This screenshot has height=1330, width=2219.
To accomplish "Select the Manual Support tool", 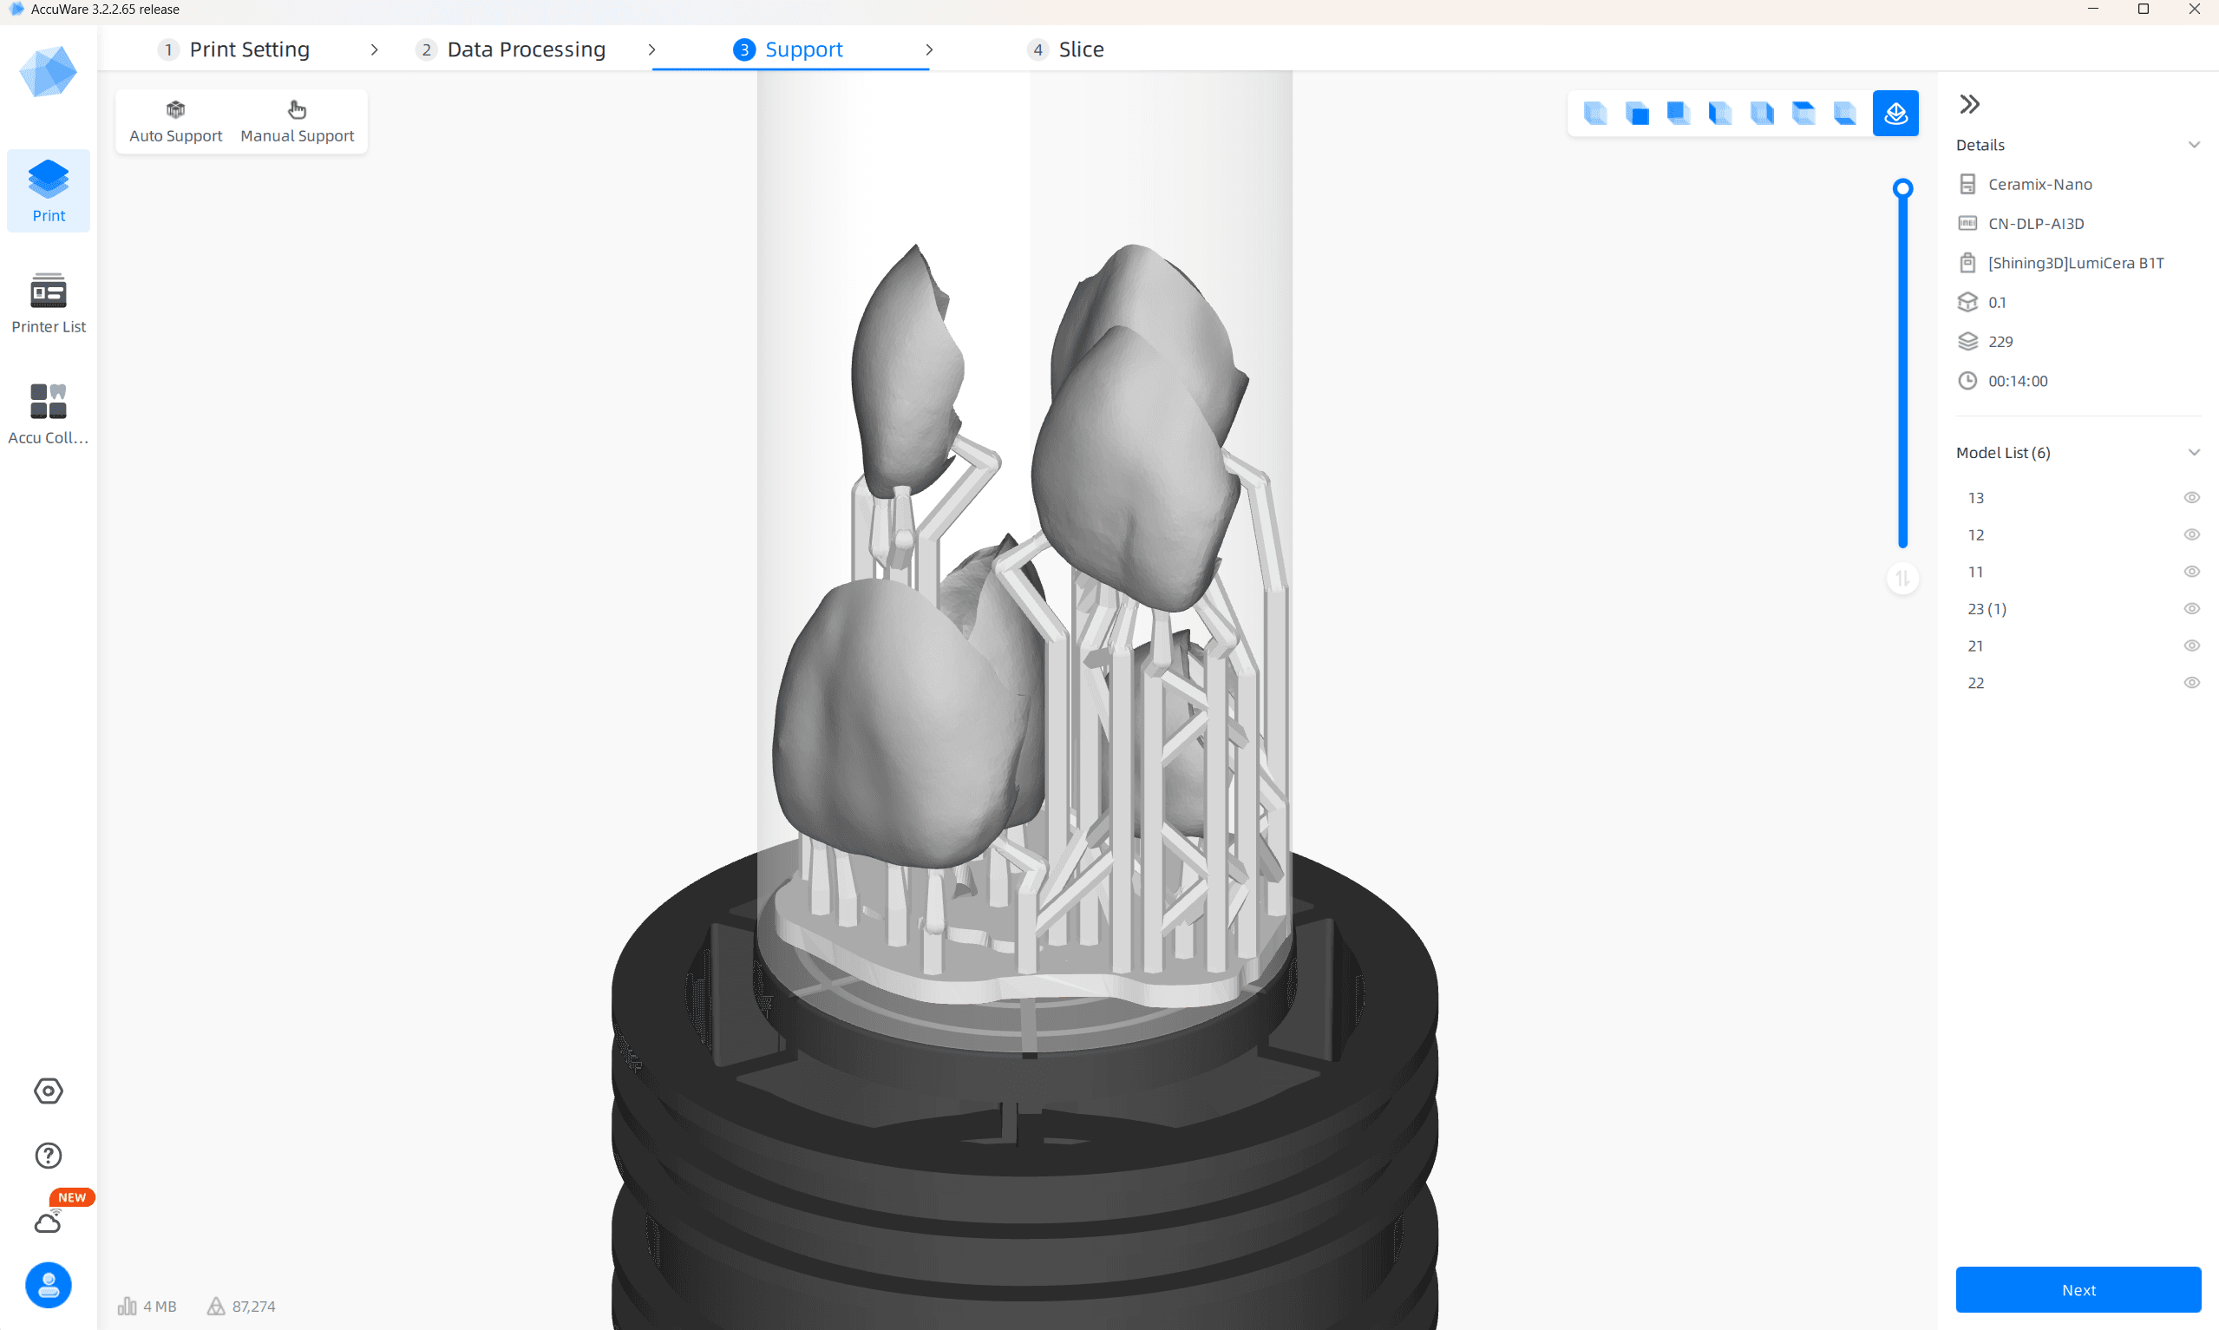I will tap(297, 121).
